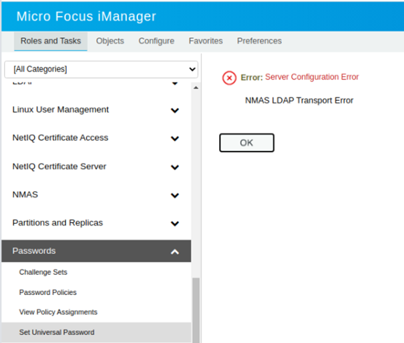This screenshot has height=343, width=404.
Task: Expand the NetIQ Certificate Server chevron
Action: [175, 167]
